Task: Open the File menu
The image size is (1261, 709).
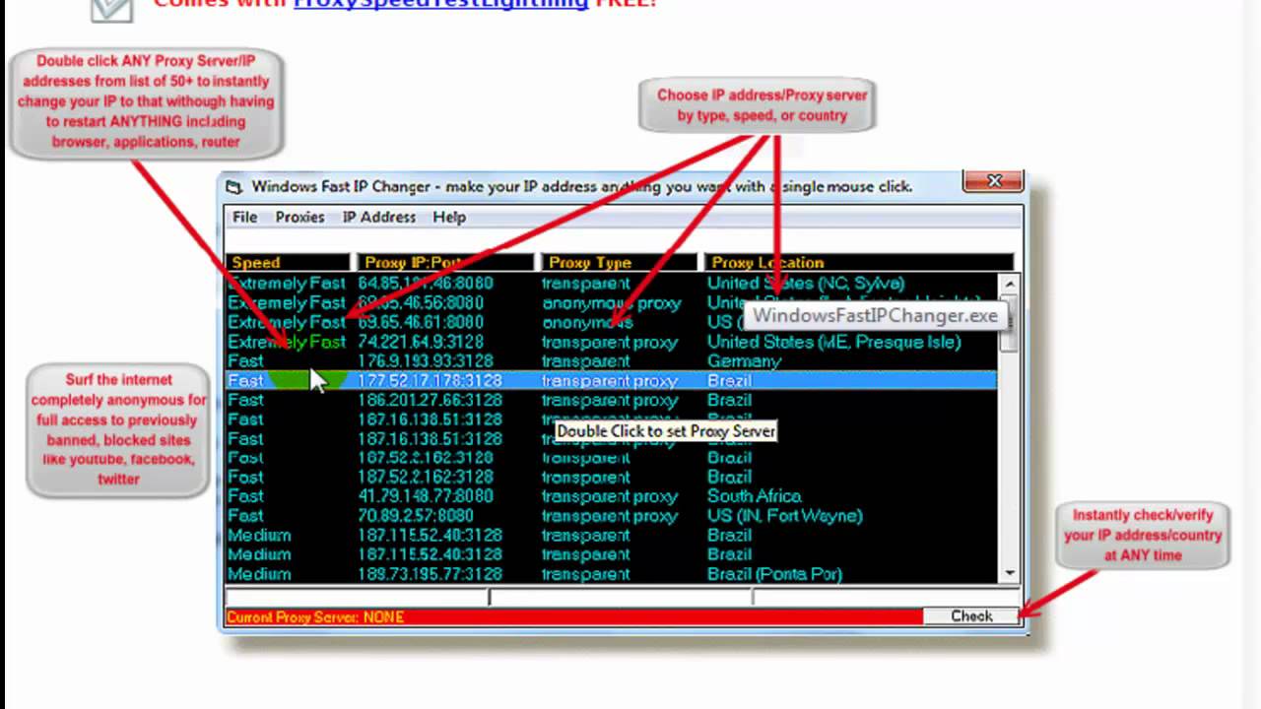Action: coord(244,217)
